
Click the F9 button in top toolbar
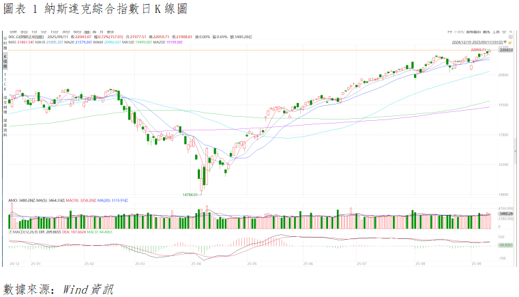[x=449, y=32]
